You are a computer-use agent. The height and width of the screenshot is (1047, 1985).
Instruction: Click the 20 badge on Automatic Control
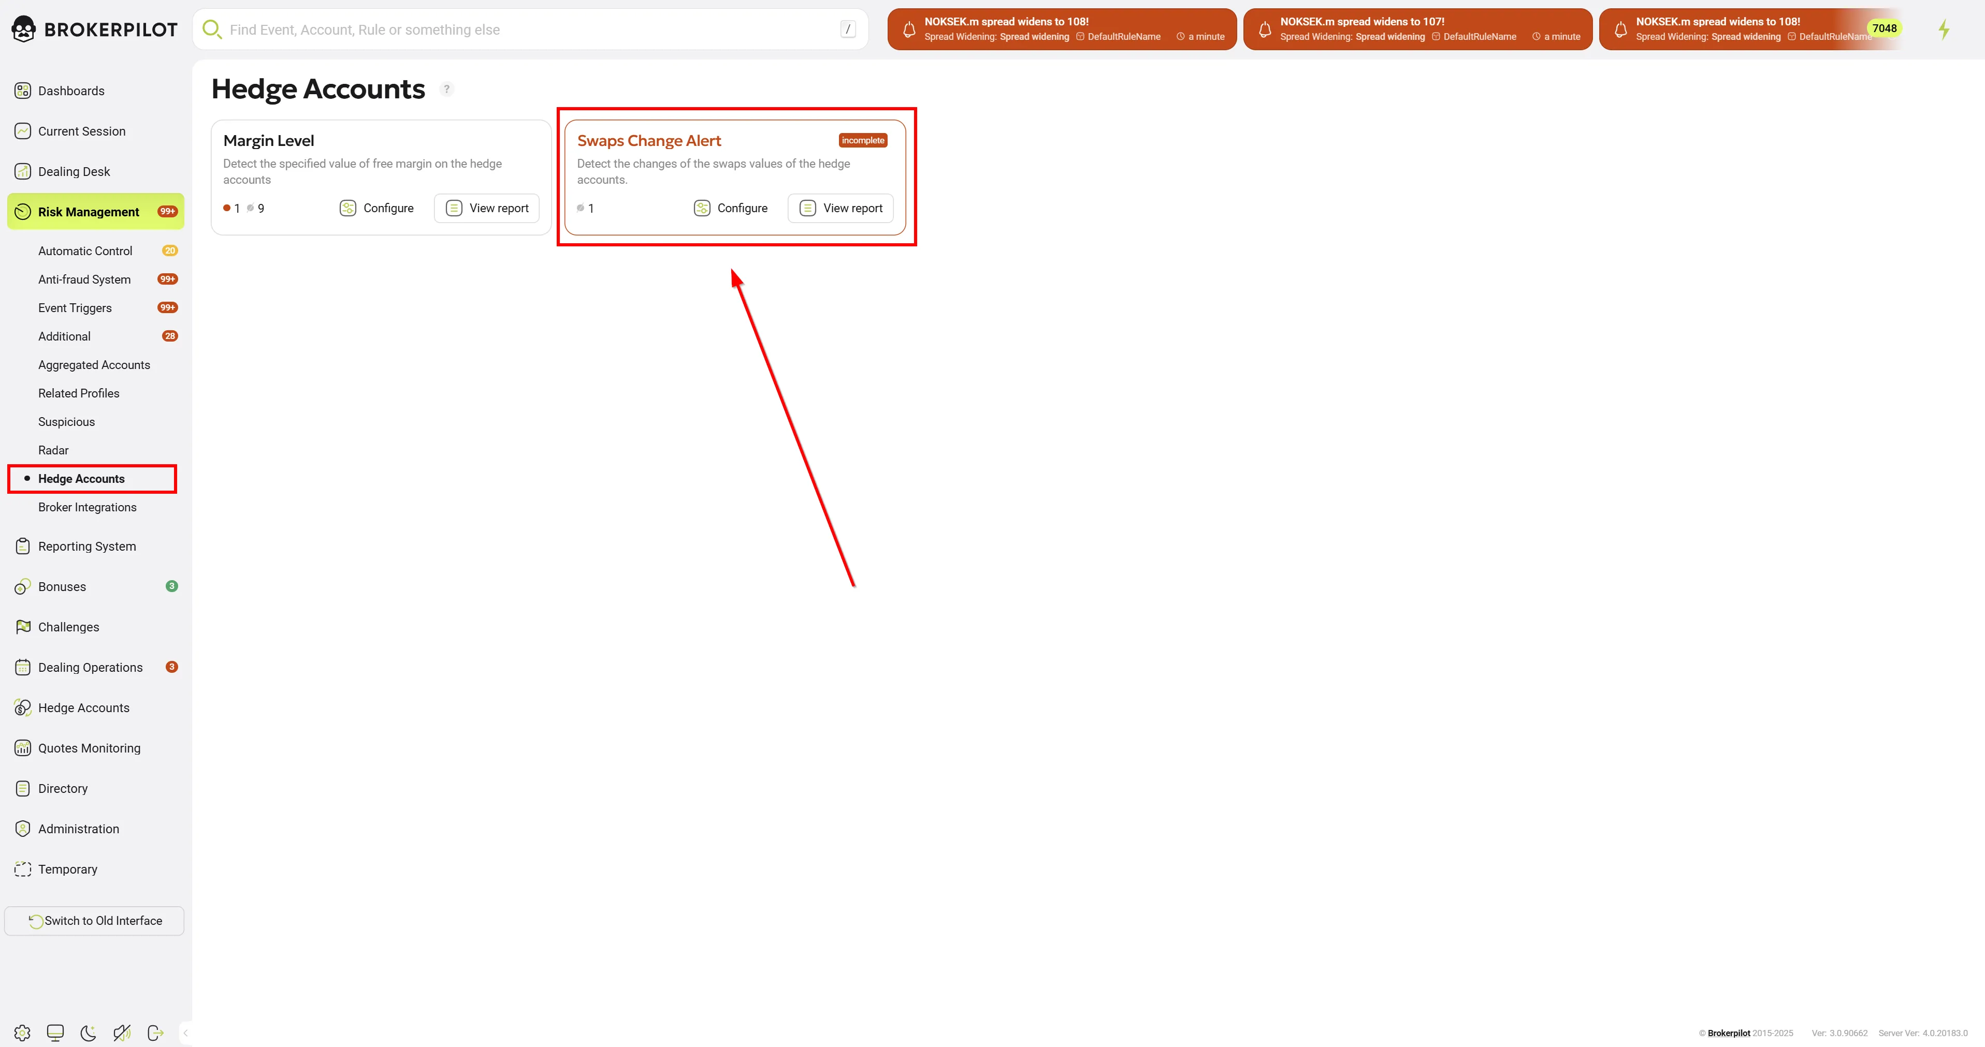[169, 250]
